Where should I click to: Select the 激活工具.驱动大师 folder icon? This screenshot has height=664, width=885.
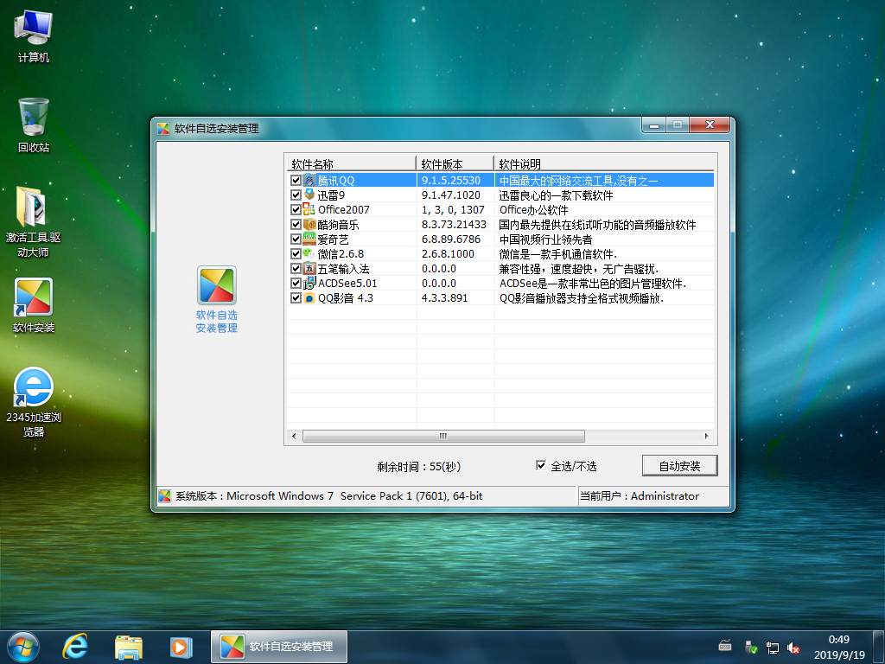[x=34, y=222]
